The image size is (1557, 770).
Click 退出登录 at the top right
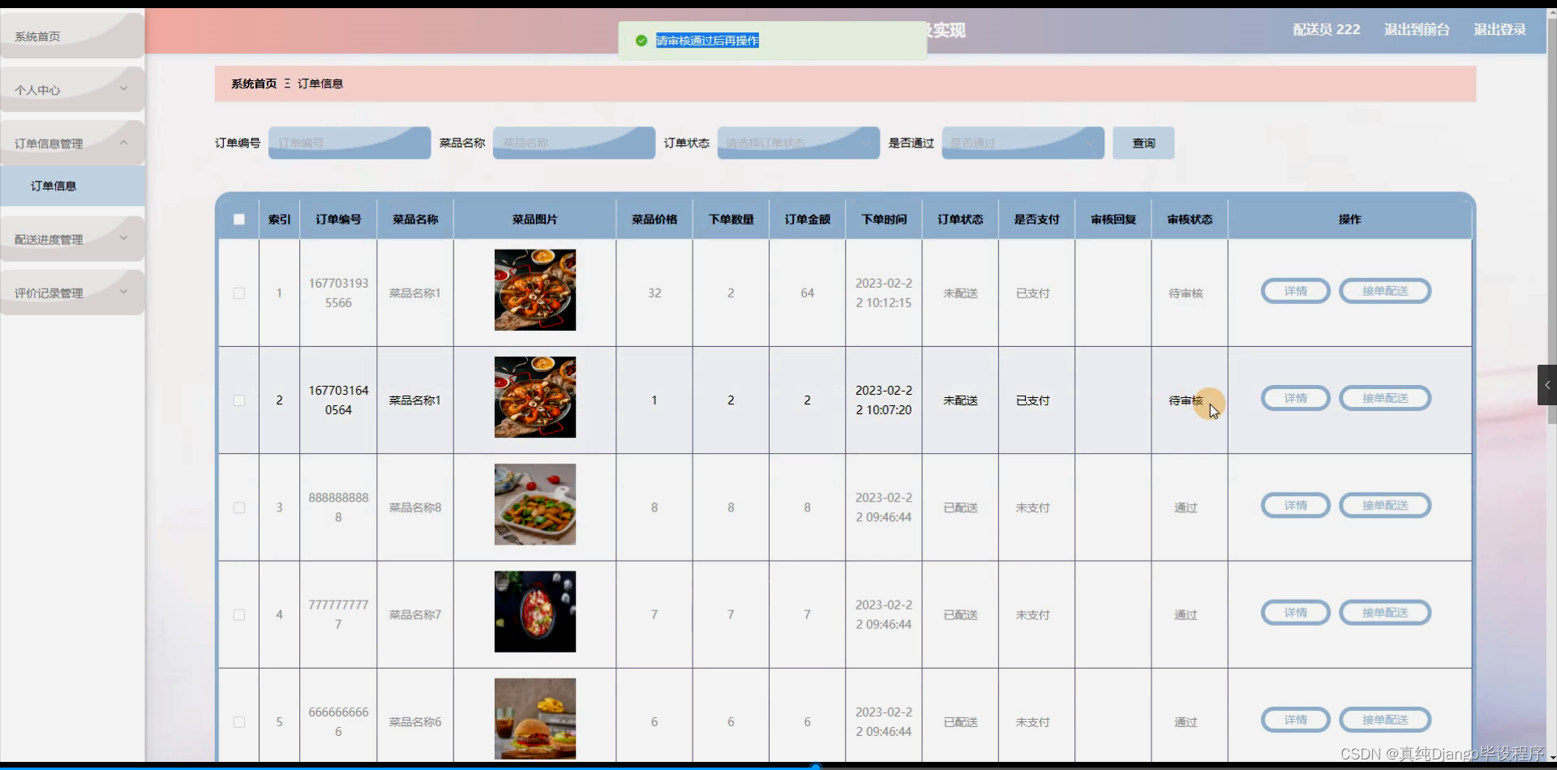[x=1499, y=29]
